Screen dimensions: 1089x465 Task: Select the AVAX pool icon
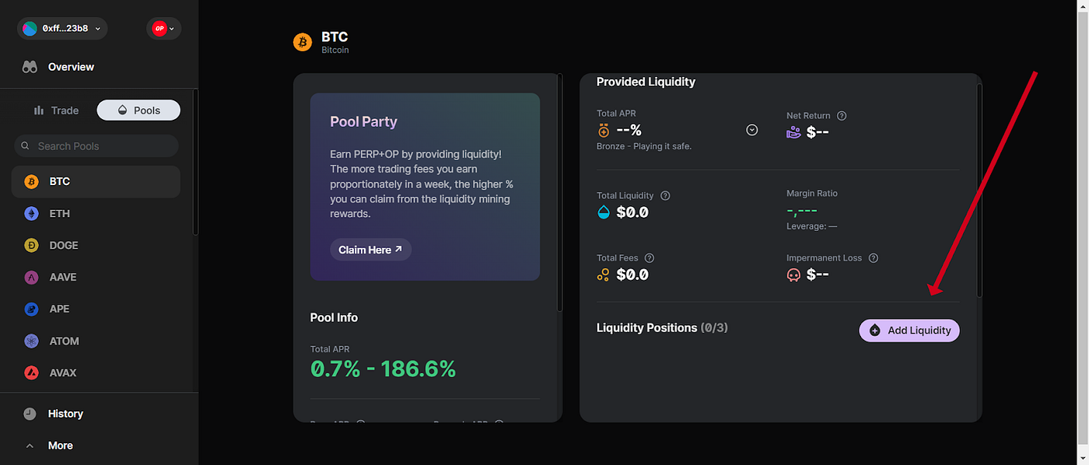(x=31, y=372)
